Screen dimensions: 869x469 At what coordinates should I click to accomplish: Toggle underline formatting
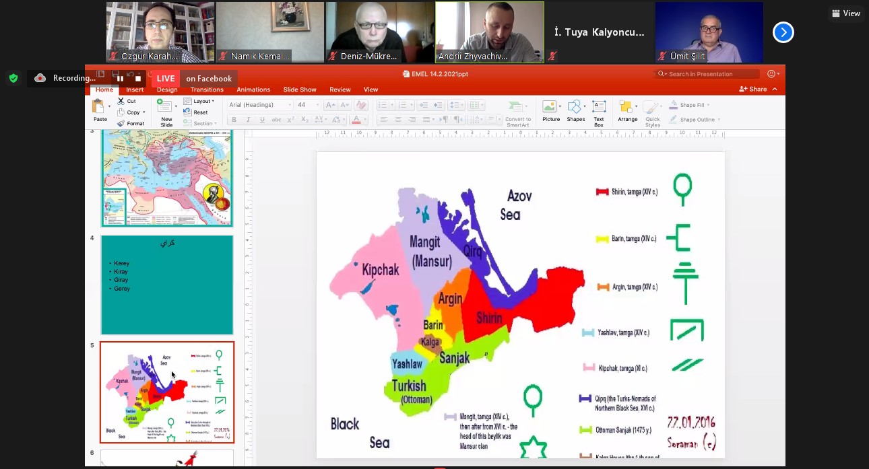pyautogui.click(x=261, y=120)
